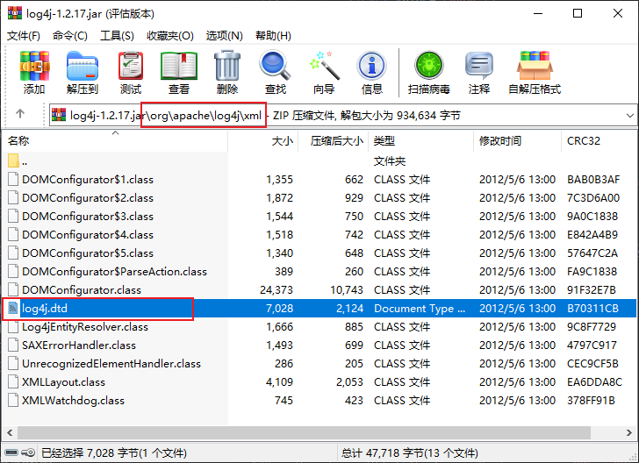
Task: Click CRC32 value 378FF91B
Action: (x=591, y=401)
